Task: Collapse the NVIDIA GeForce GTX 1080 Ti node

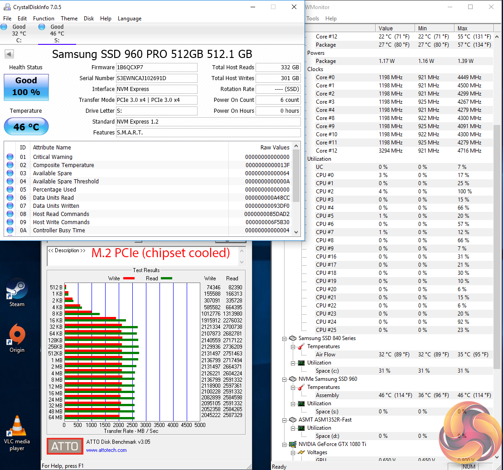Action: (x=284, y=445)
